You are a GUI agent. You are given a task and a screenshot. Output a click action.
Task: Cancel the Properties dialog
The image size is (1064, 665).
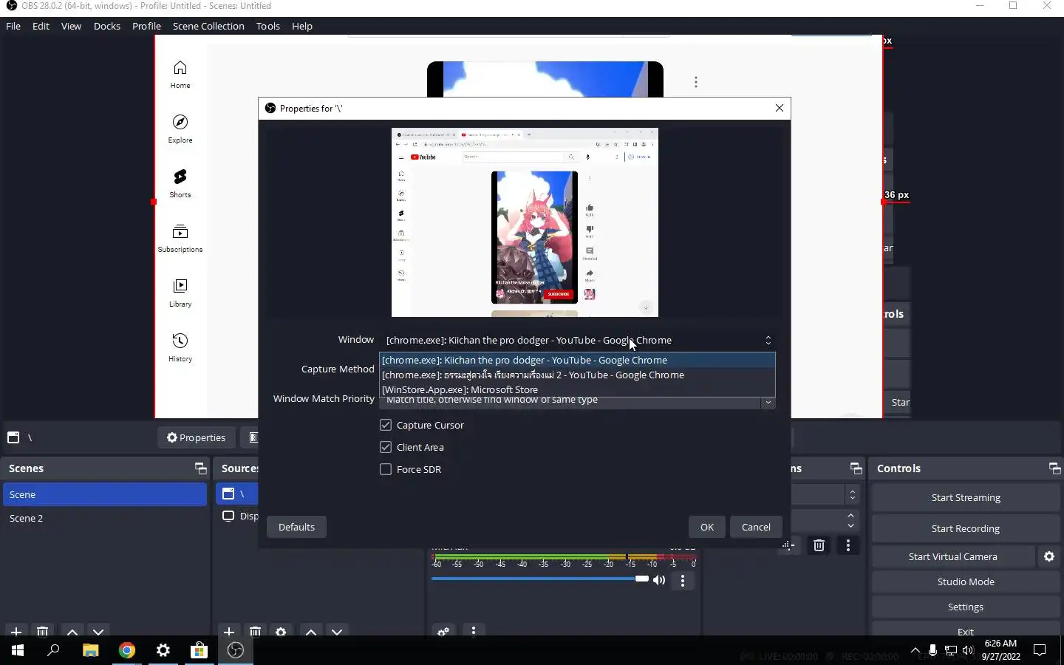tap(756, 527)
